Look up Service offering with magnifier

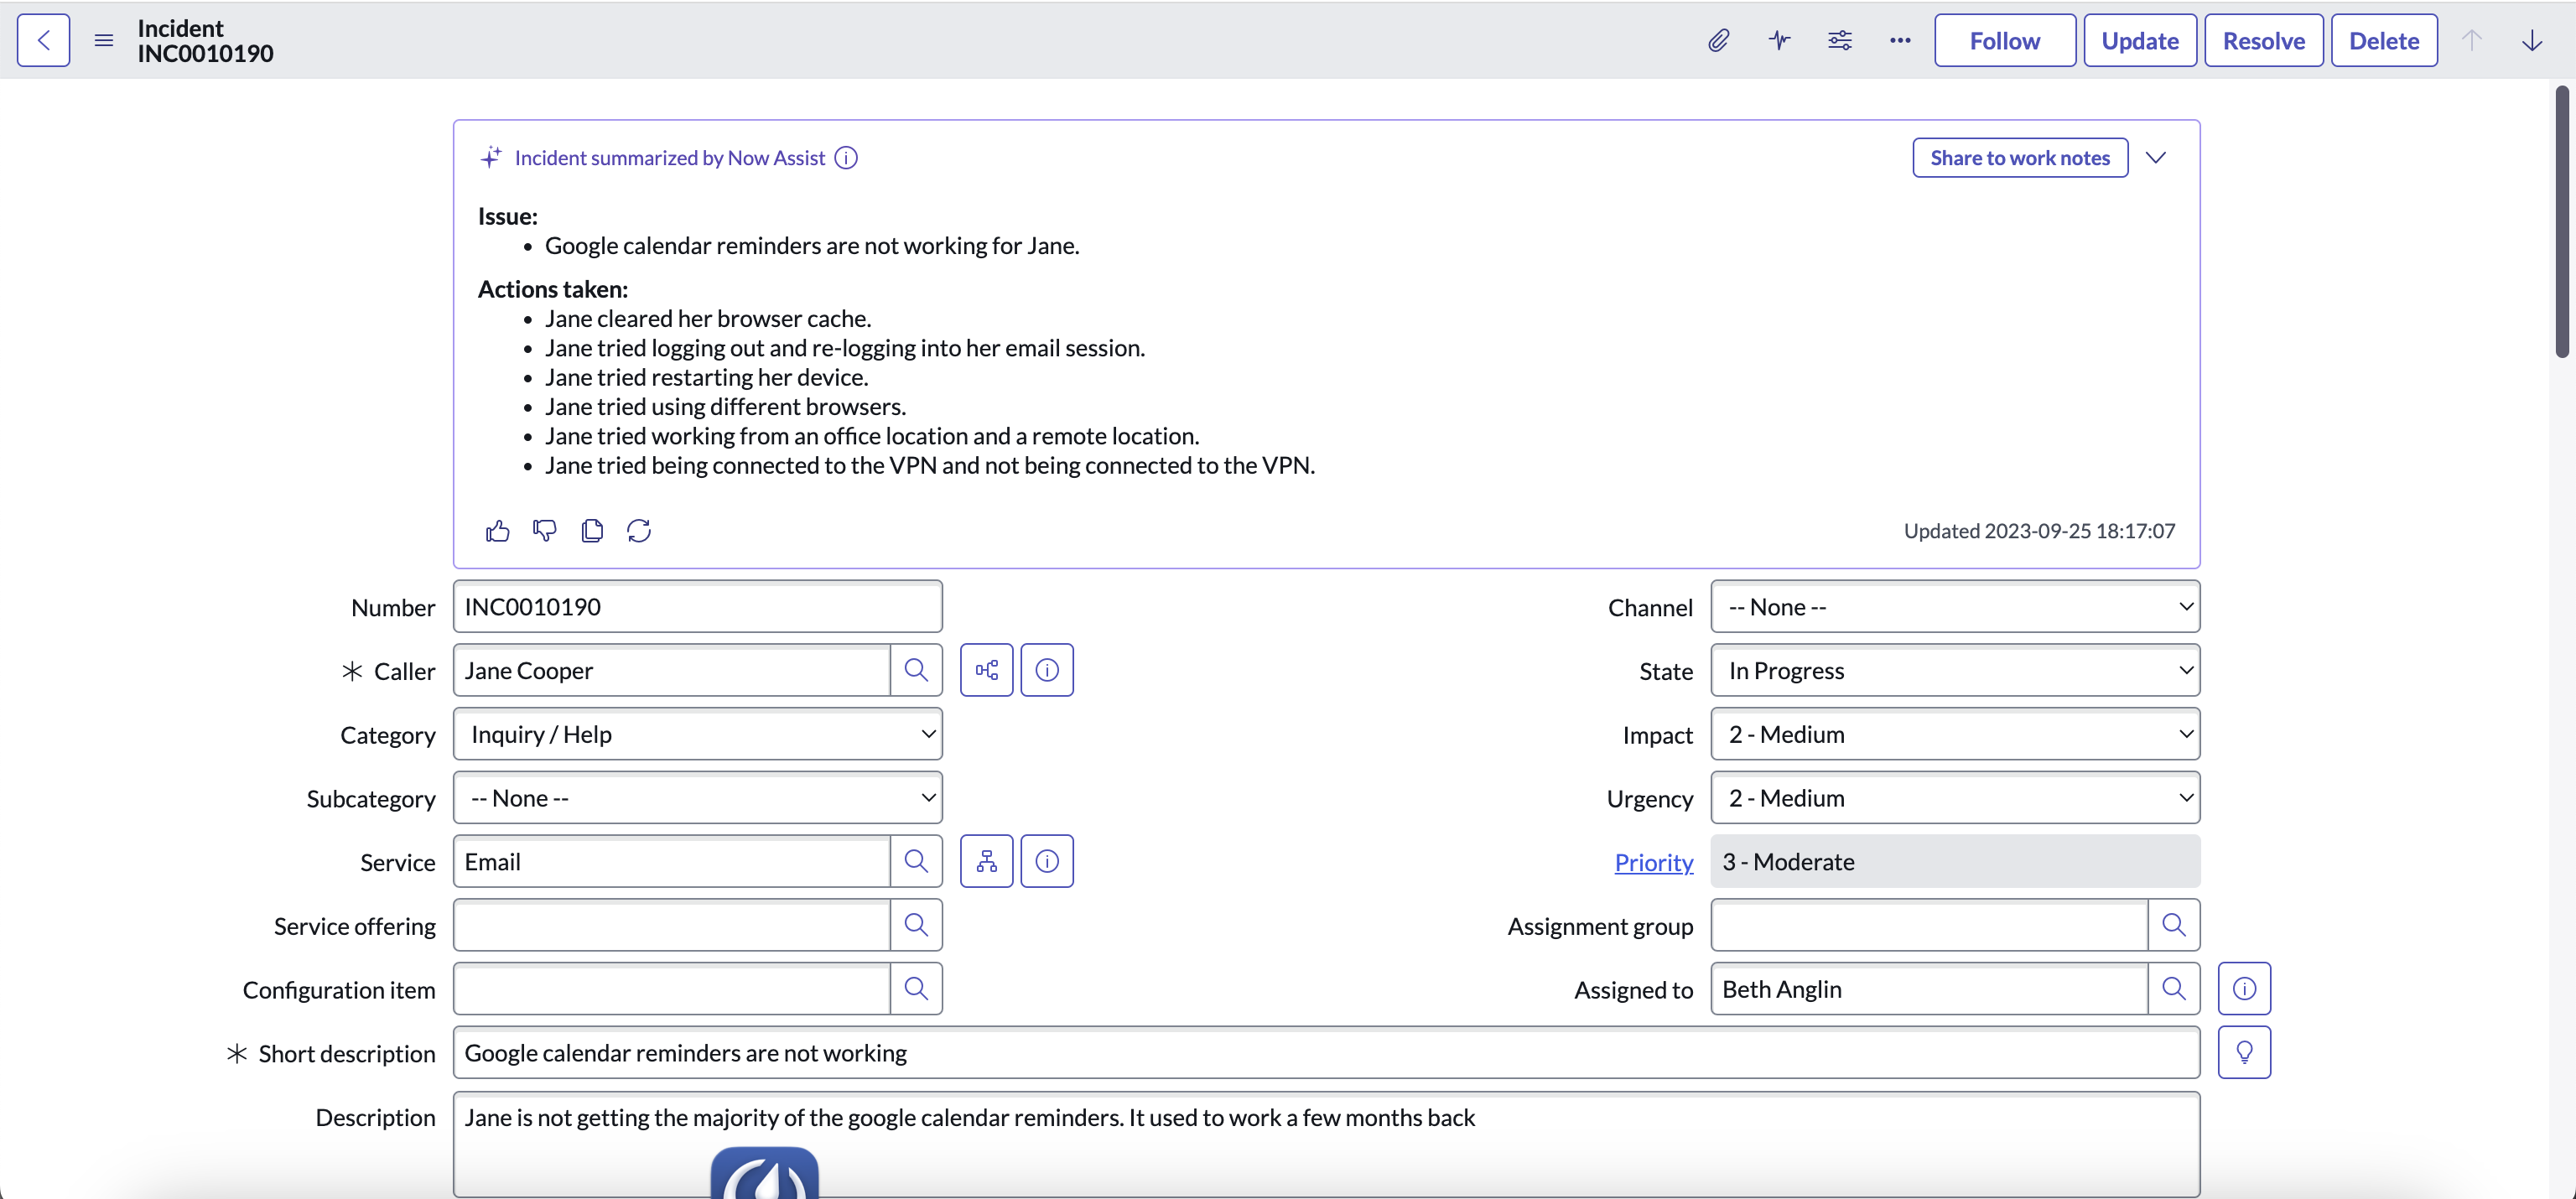click(916, 925)
